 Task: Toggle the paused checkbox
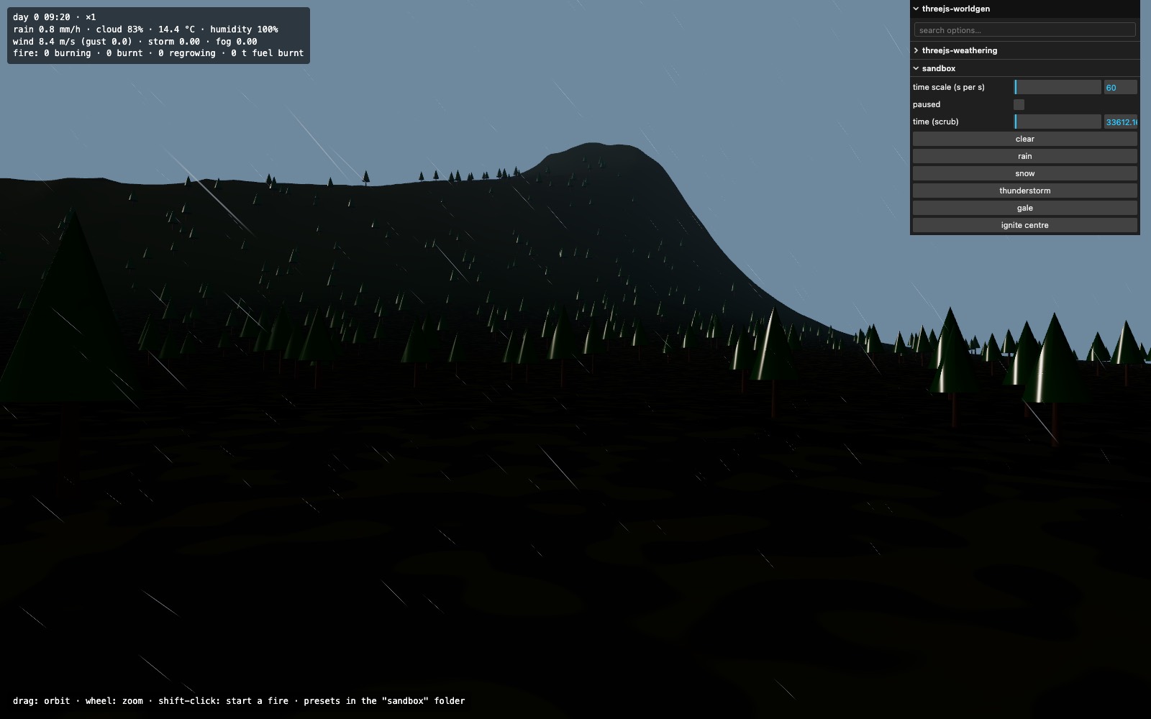(1019, 104)
